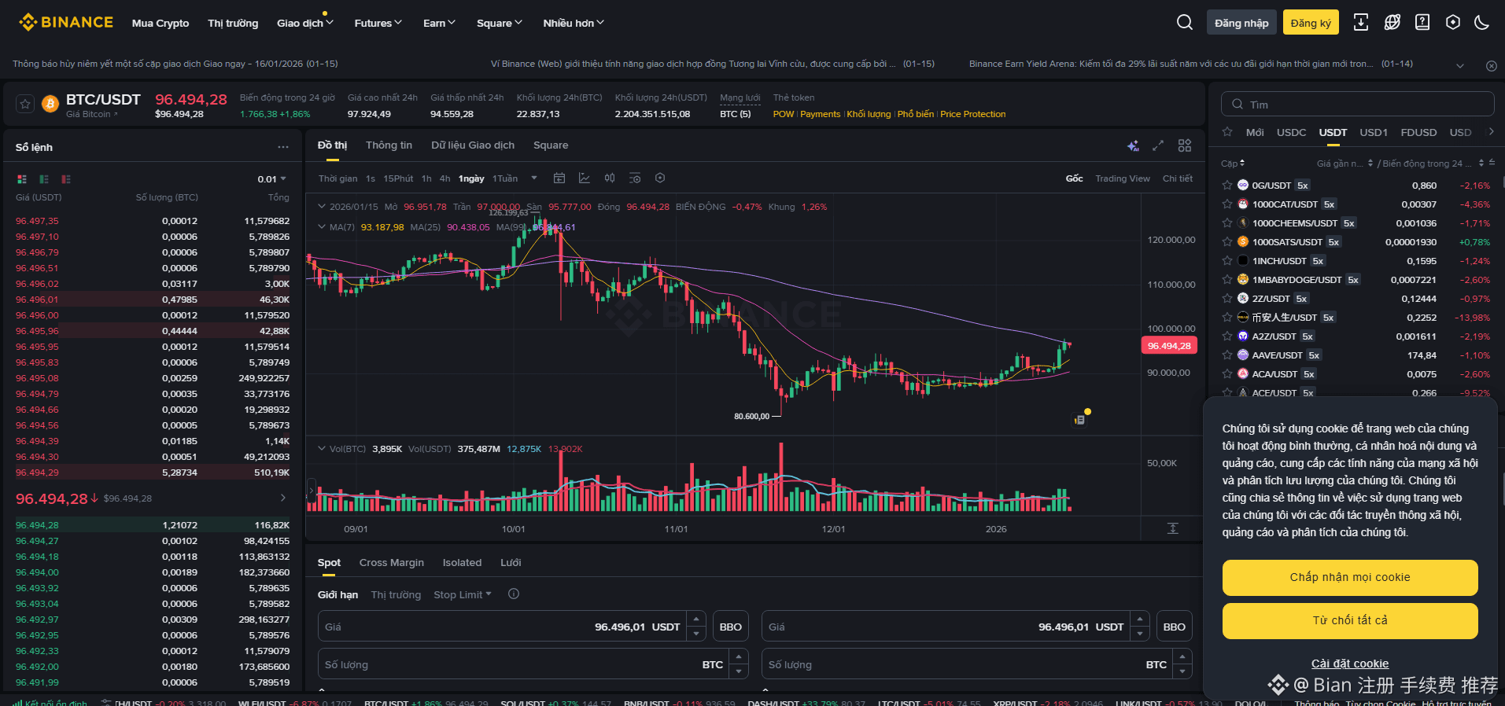Star the AAVE/USDT pair as favorite
1505x706 pixels.
pyautogui.click(x=1227, y=355)
